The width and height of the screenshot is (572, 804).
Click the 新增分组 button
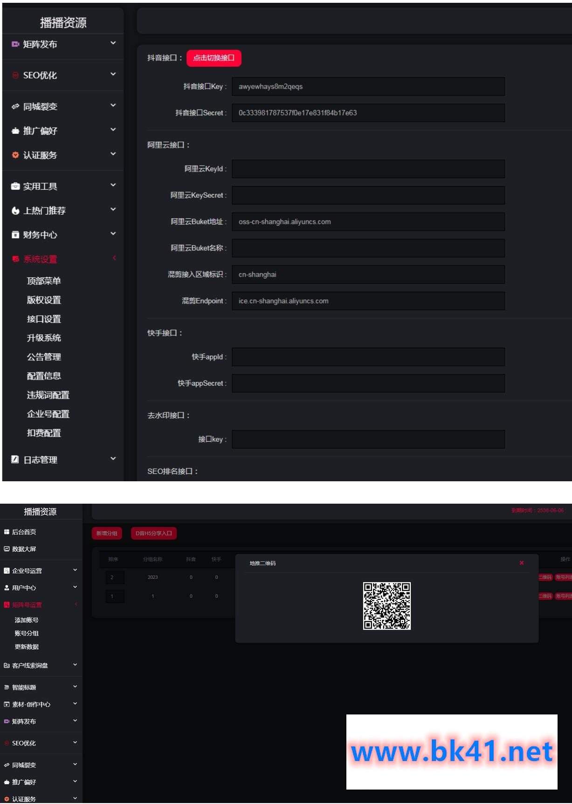tap(107, 533)
